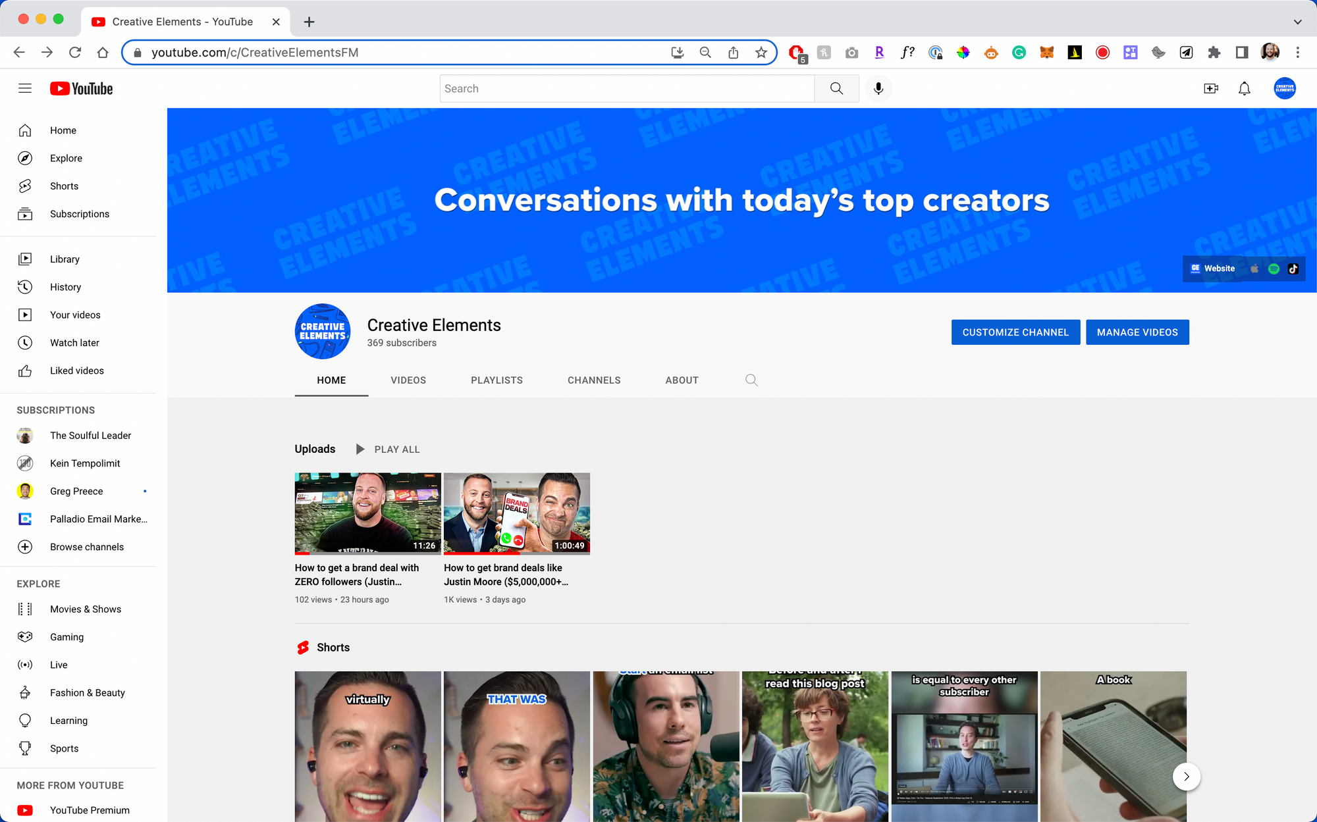Click the CUSTOMIZE CHANNEL button
The height and width of the screenshot is (822, 1317).
[x=1015, y=332]
